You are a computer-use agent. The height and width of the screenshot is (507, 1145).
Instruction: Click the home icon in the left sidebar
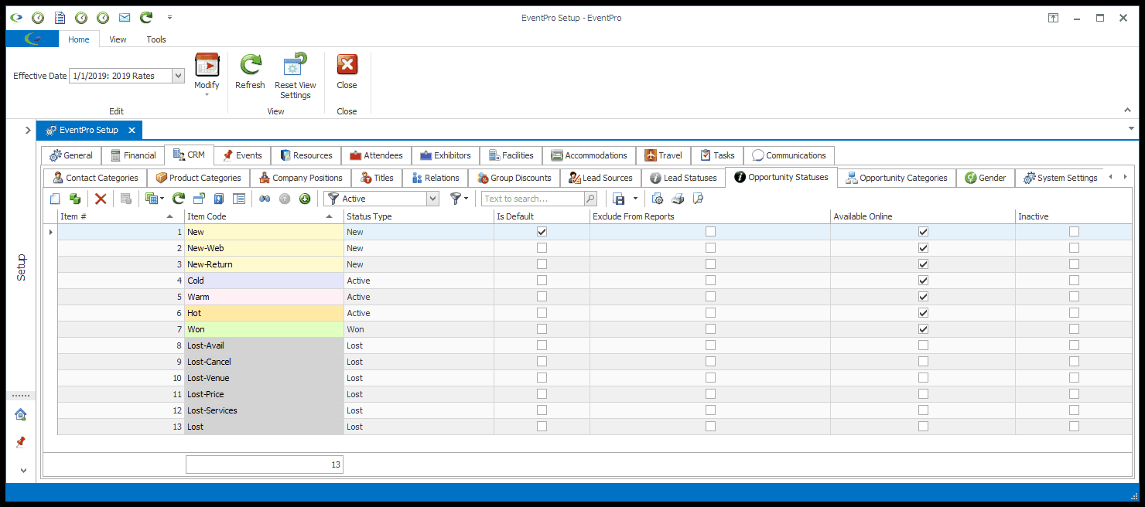pyautogui.click(x=21, y=414)
